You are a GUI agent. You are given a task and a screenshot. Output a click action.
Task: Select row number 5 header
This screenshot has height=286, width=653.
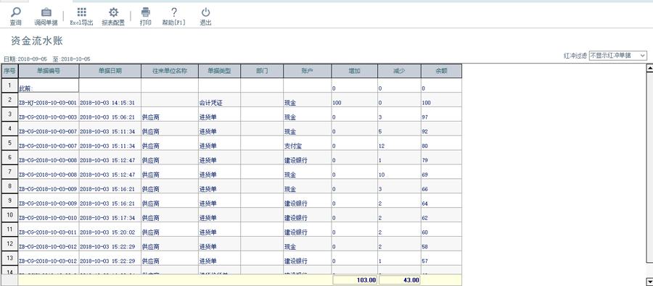[x=9, y=143]
